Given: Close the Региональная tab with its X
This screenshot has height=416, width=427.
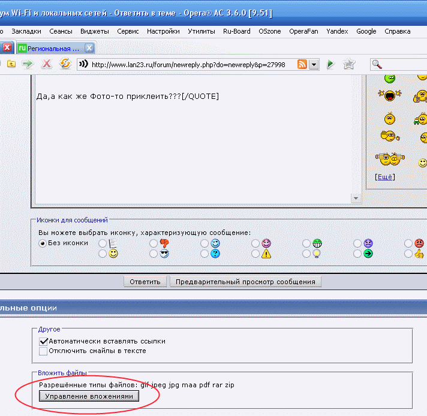Looking at the screenshot, I should pyautogui.click(x=89, y=48).
